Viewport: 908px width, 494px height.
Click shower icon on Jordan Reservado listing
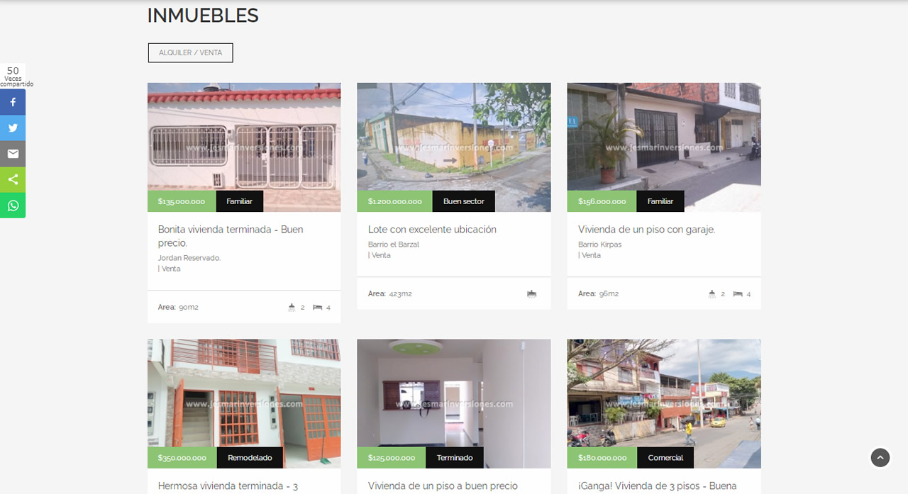292,308
